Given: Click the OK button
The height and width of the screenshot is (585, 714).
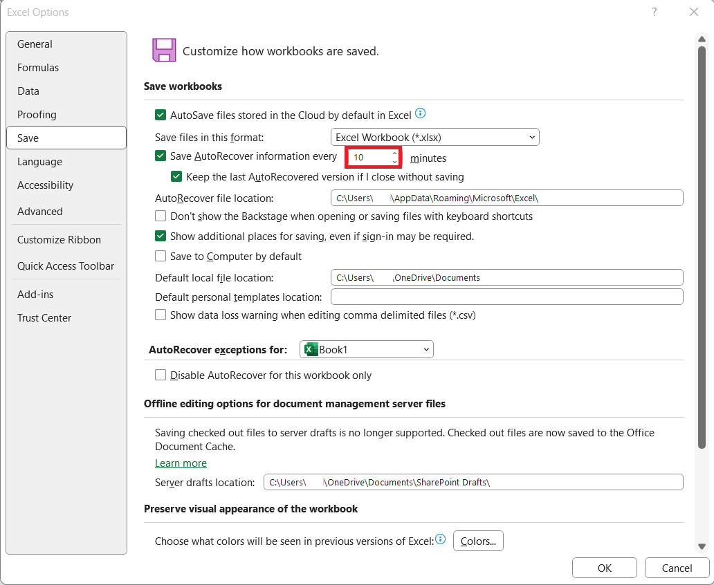Looking at the screenshot, I should (x=604, y=568).
